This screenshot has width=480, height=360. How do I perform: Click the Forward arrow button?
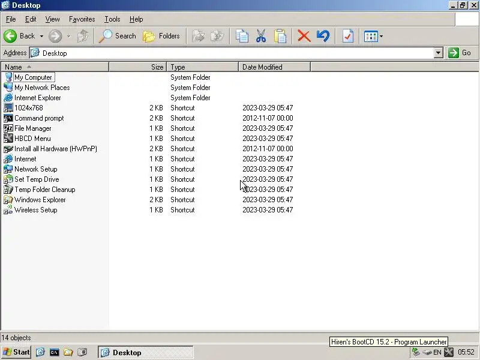pyautogui.click(x=55, y=36)
